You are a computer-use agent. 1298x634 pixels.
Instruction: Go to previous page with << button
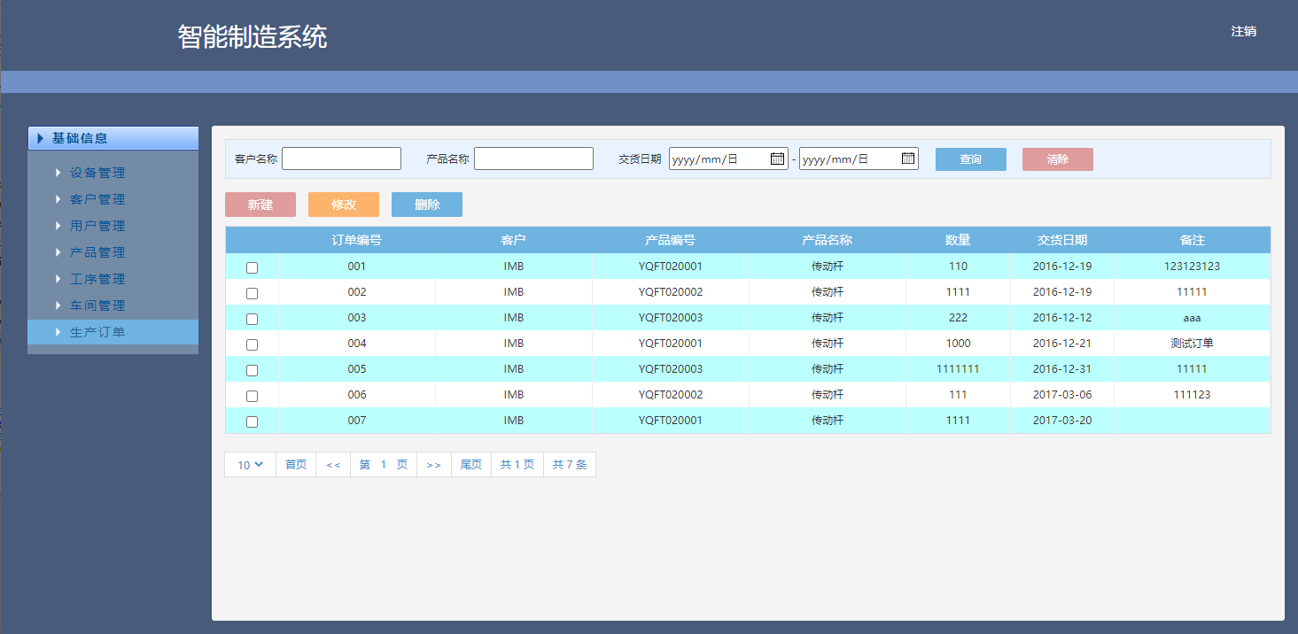tap(333, 465)
